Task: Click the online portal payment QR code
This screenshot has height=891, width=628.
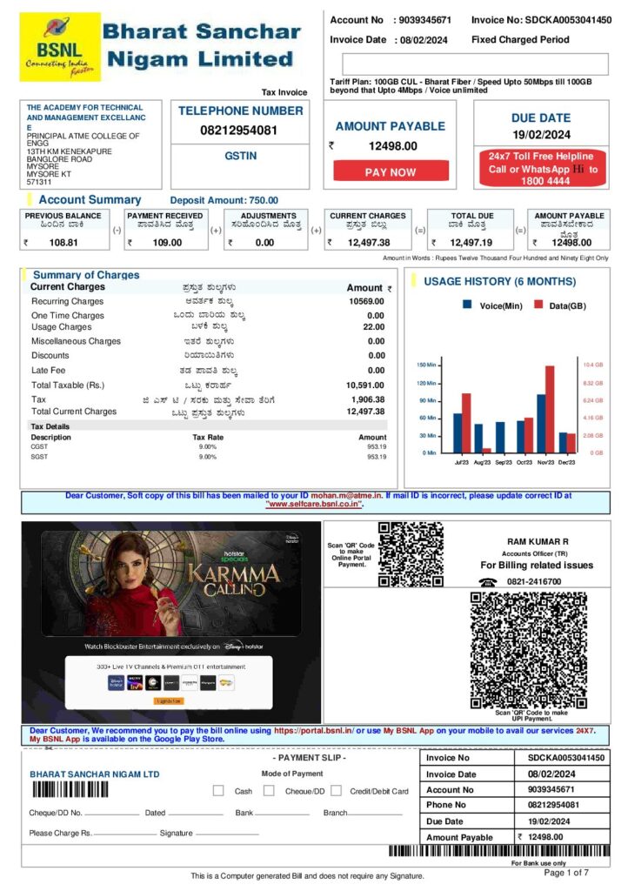Action: (x=411, y=554)
